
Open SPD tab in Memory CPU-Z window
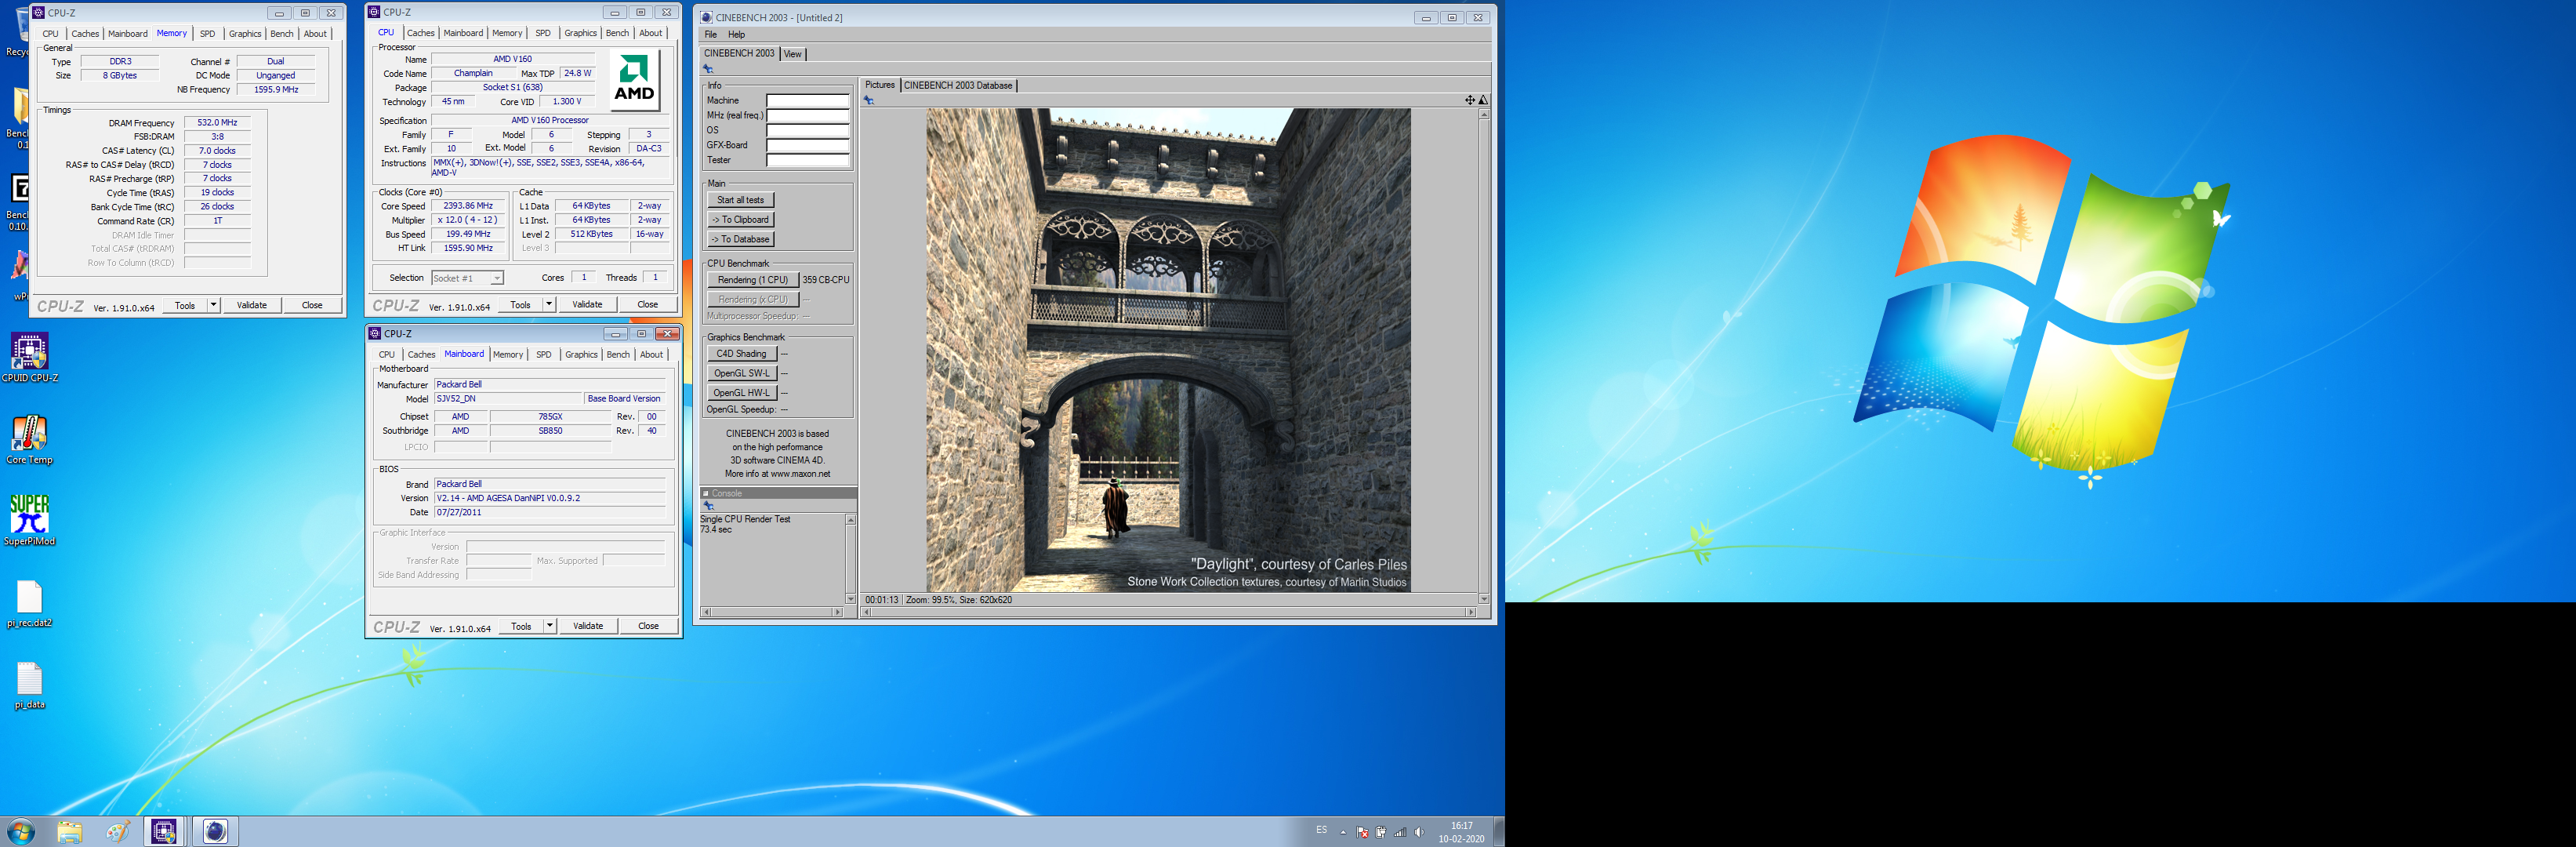[x=207, y=34]
